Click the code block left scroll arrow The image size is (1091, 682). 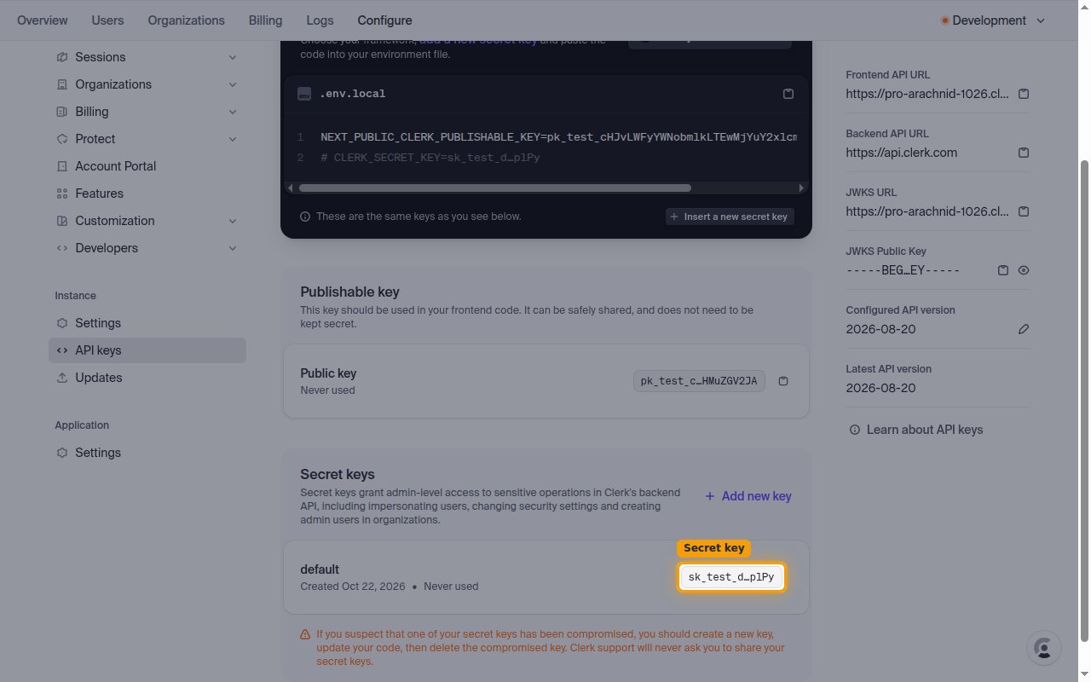click(291, 188)
